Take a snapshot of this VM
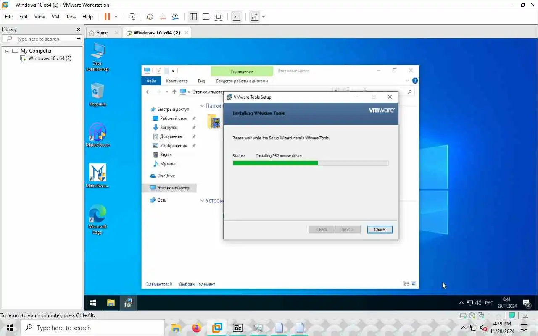Screen dimensions: 538x336 [150, 17]
